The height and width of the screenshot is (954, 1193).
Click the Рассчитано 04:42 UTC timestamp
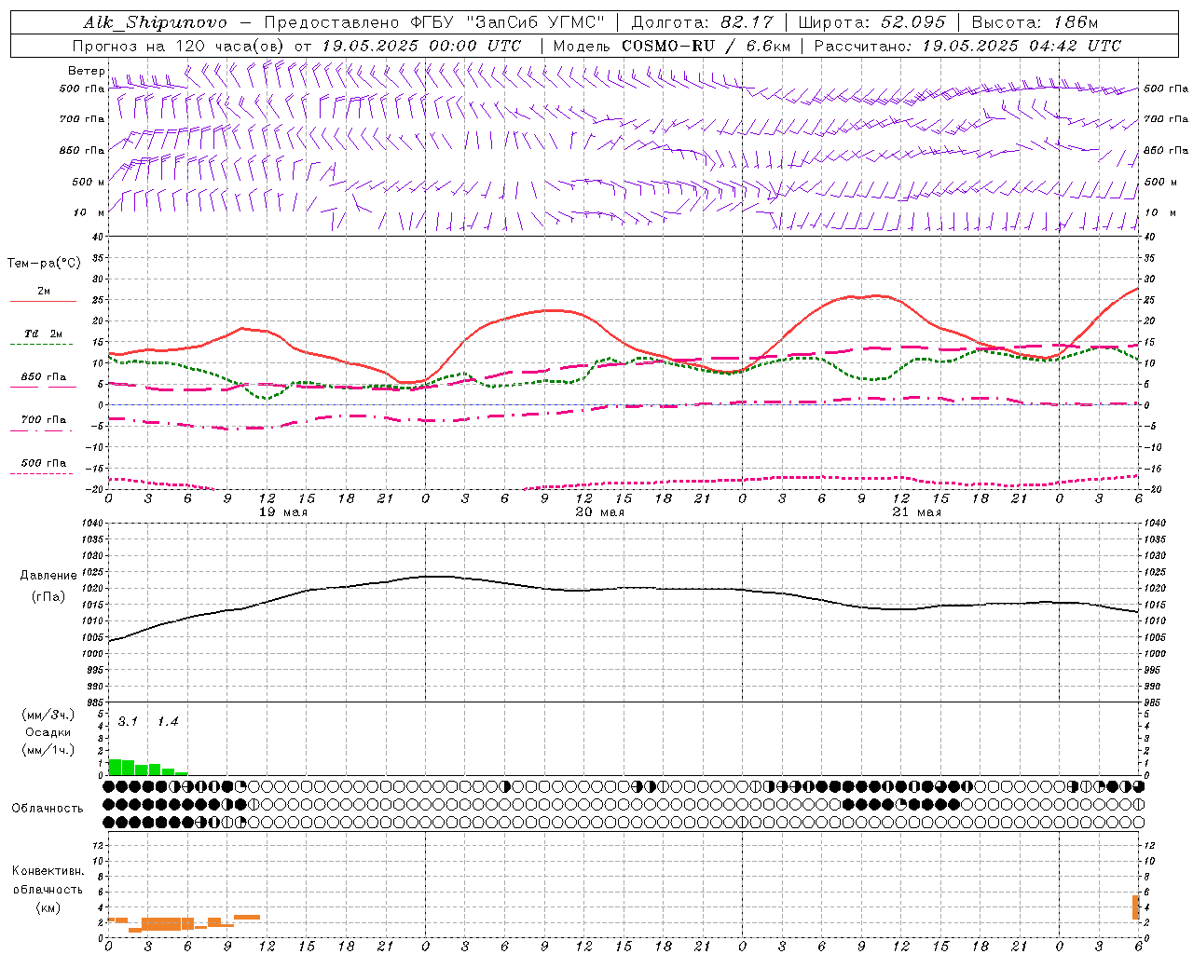[x=967, y=46]
